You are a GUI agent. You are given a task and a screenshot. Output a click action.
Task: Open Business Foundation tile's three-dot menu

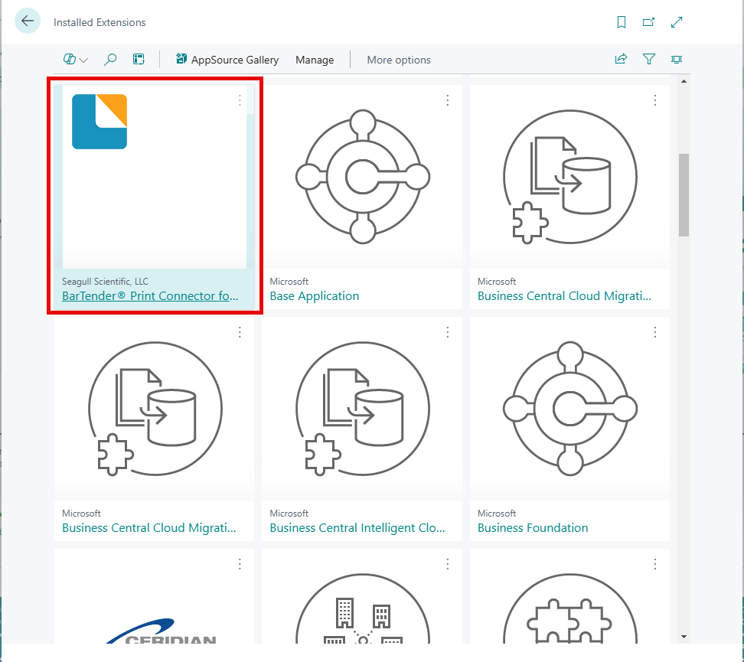tap(655, 332)
